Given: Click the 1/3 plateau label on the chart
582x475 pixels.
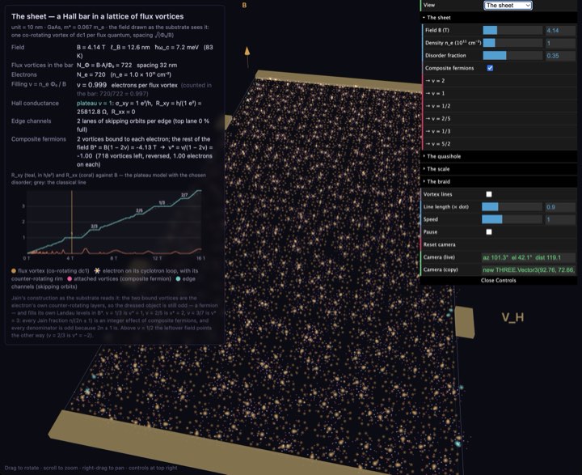Looking at the screenshot, I should (x=162, y=202).
